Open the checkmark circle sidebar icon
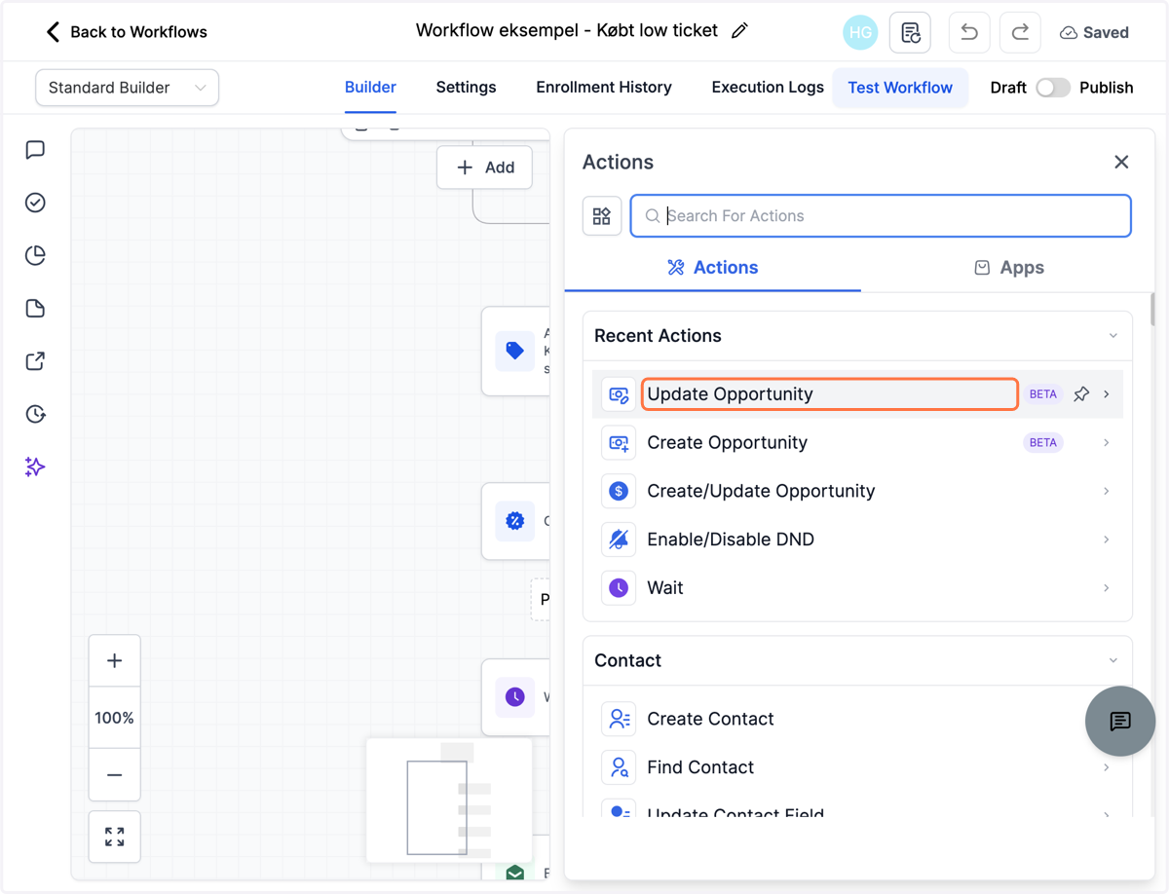This screenshot has height=894, width=1169. [35, 203]
